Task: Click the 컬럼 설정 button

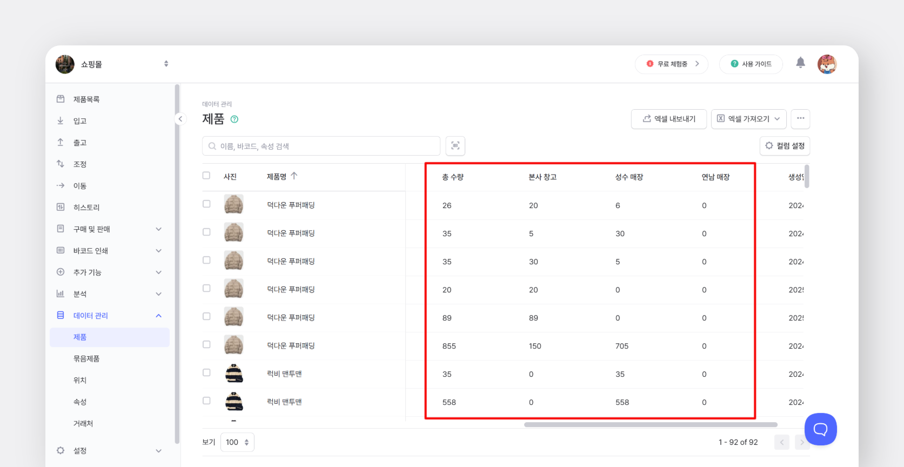Action: tap(785, 146)
